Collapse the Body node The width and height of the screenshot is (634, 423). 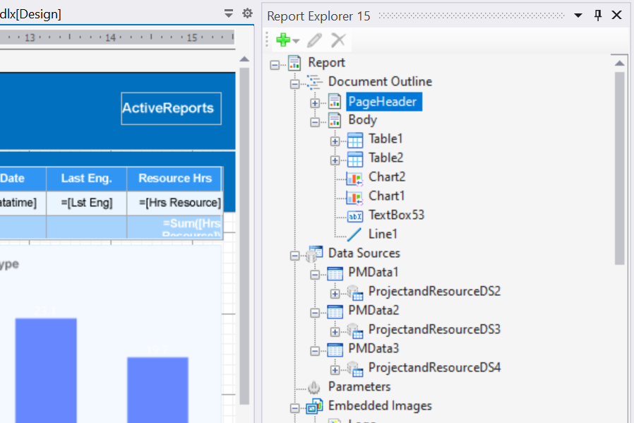(315, 122)
